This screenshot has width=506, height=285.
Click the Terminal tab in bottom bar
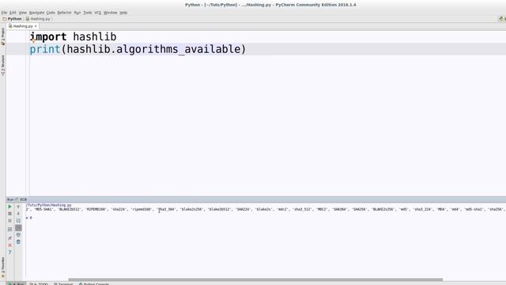pyautogui.click(x=63, y=283)
